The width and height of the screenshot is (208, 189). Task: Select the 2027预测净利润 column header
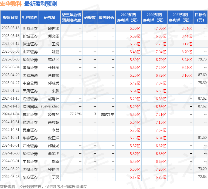[x=180, y=18]
